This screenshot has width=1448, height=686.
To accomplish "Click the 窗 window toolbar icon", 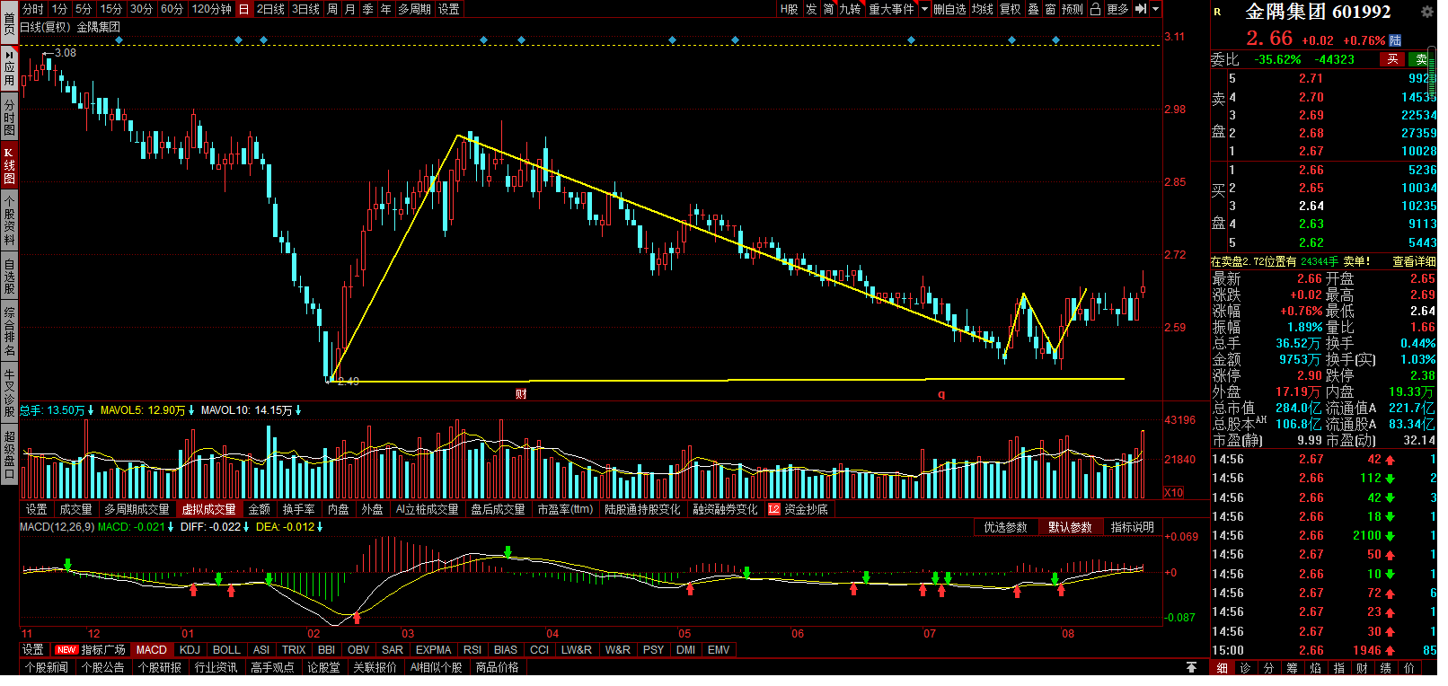I will [x=1050, y=9].
